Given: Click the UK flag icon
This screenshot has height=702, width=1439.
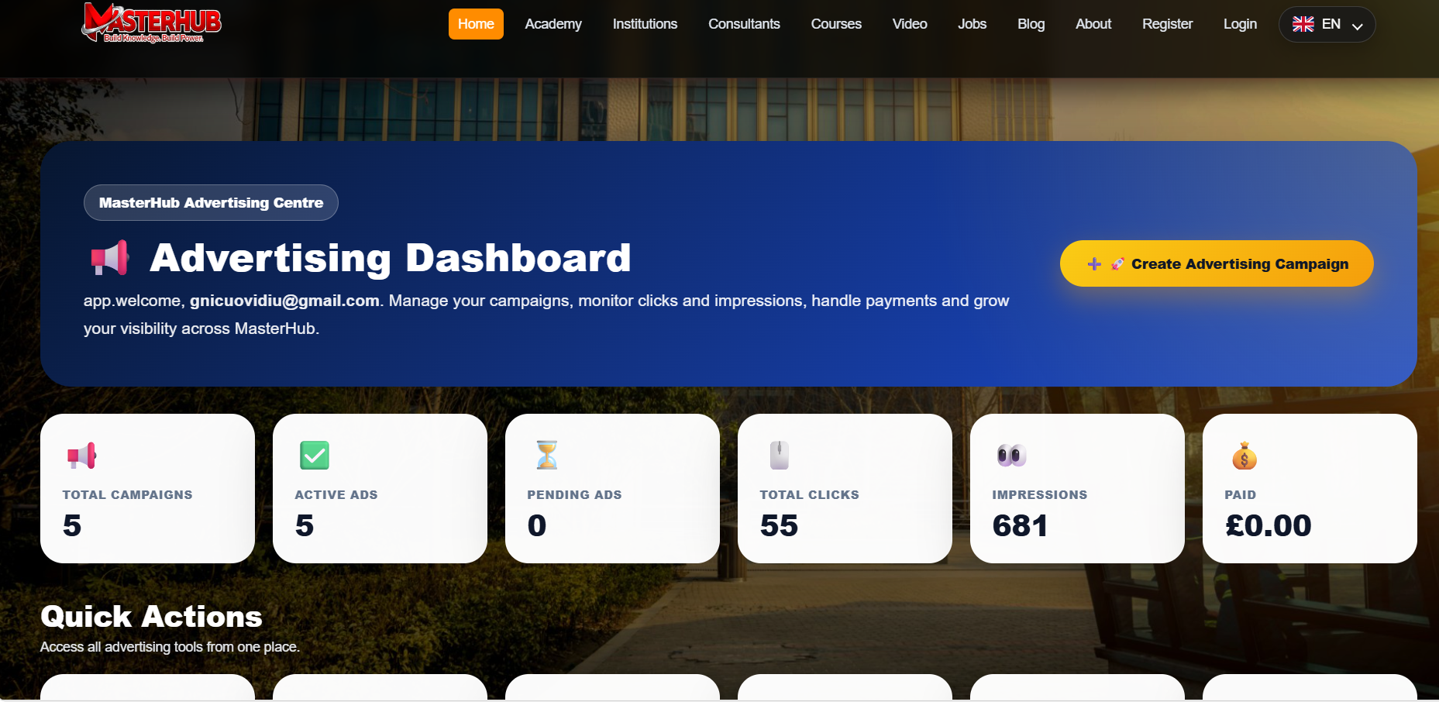Looking at the screenshot, I should (x=1303, y=24).
